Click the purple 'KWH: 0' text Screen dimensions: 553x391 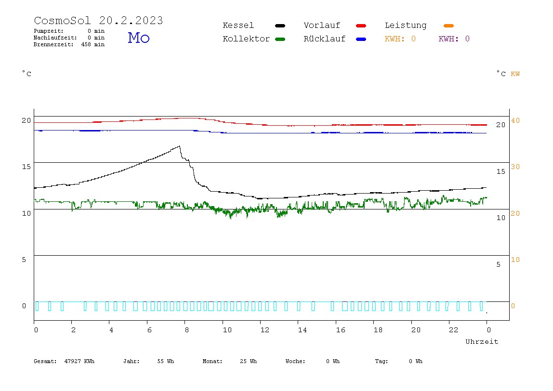coord(454,39)
